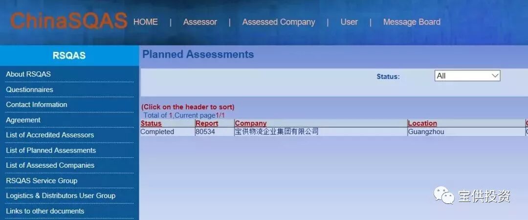
Task: Sort table by Location header
Action: [x=422, y=123]
